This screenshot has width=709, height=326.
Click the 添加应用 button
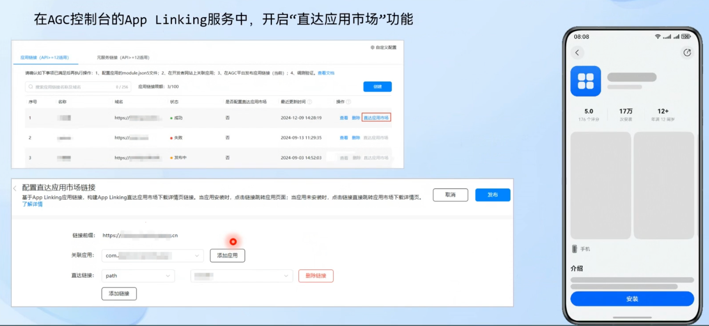coord(227,255)
